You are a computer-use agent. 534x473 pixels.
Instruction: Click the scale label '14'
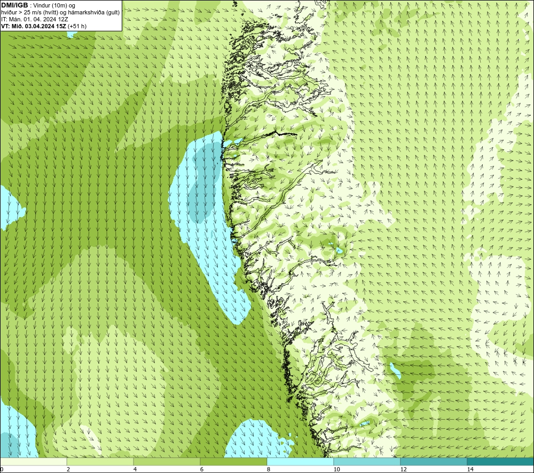click(470, 469)
